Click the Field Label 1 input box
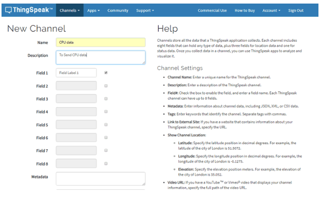Screen dimensions: 322x201 point(76,73)
